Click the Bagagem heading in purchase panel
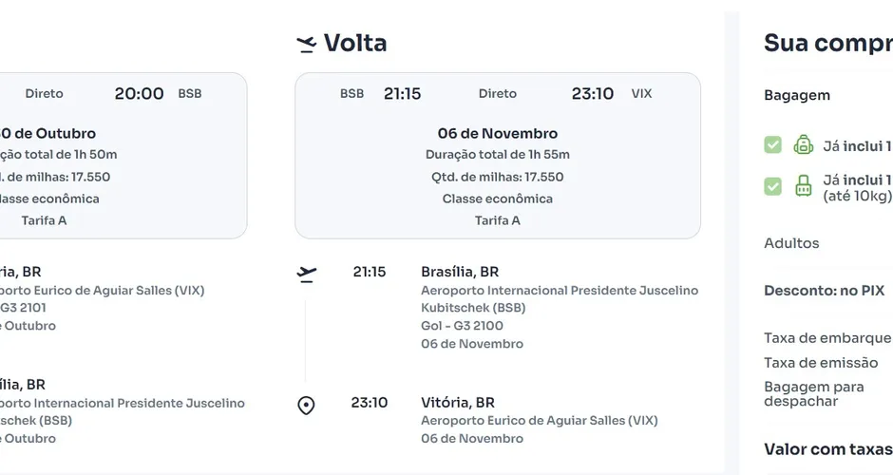 [x=797, y=95]
